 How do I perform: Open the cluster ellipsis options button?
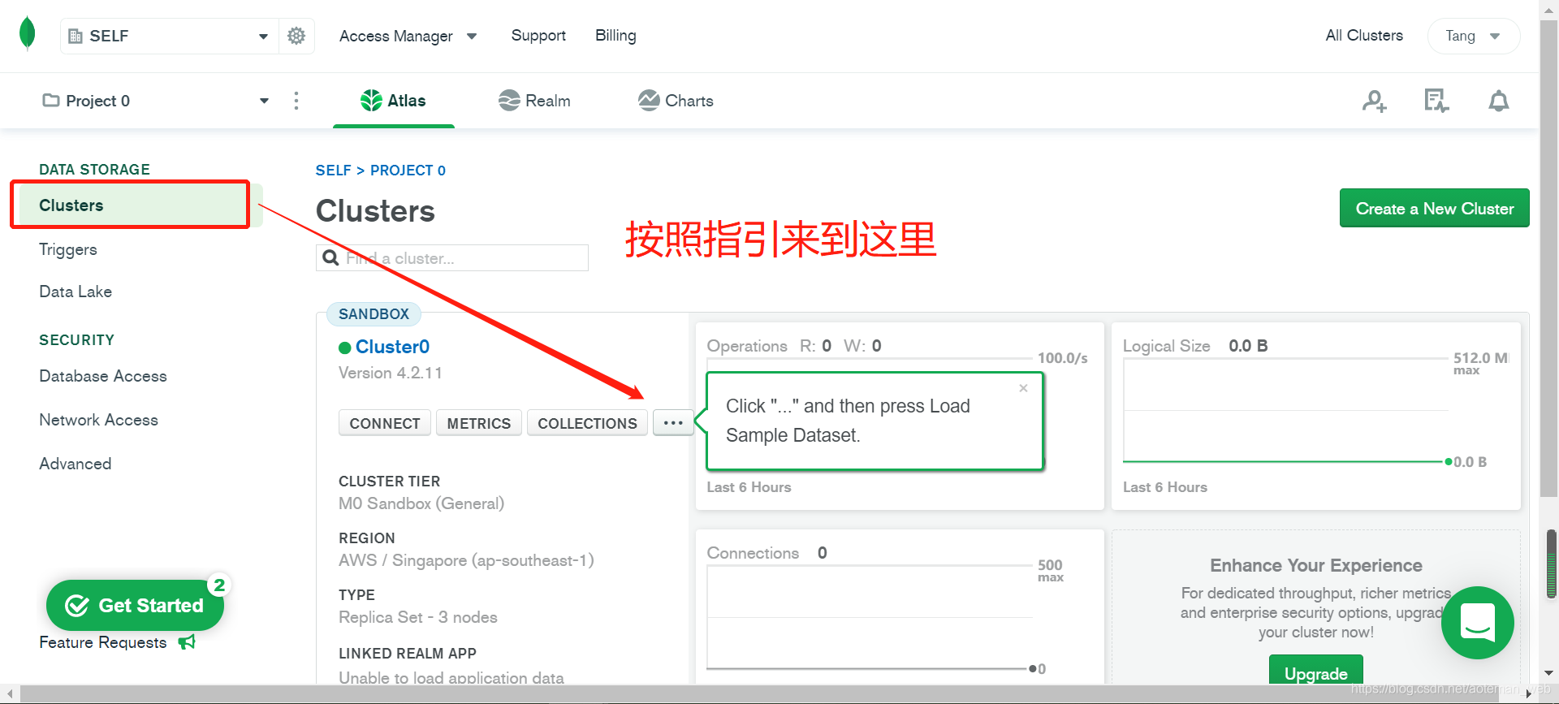point(673,422)
